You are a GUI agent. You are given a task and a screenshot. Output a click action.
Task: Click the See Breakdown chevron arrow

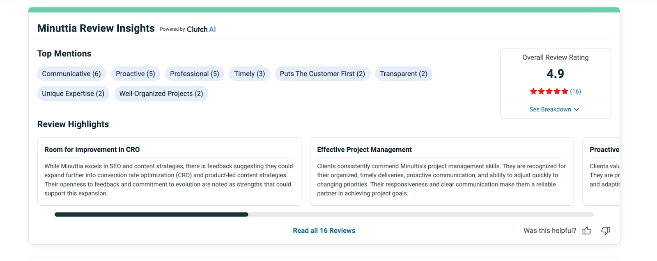click(x=577, y=110)
